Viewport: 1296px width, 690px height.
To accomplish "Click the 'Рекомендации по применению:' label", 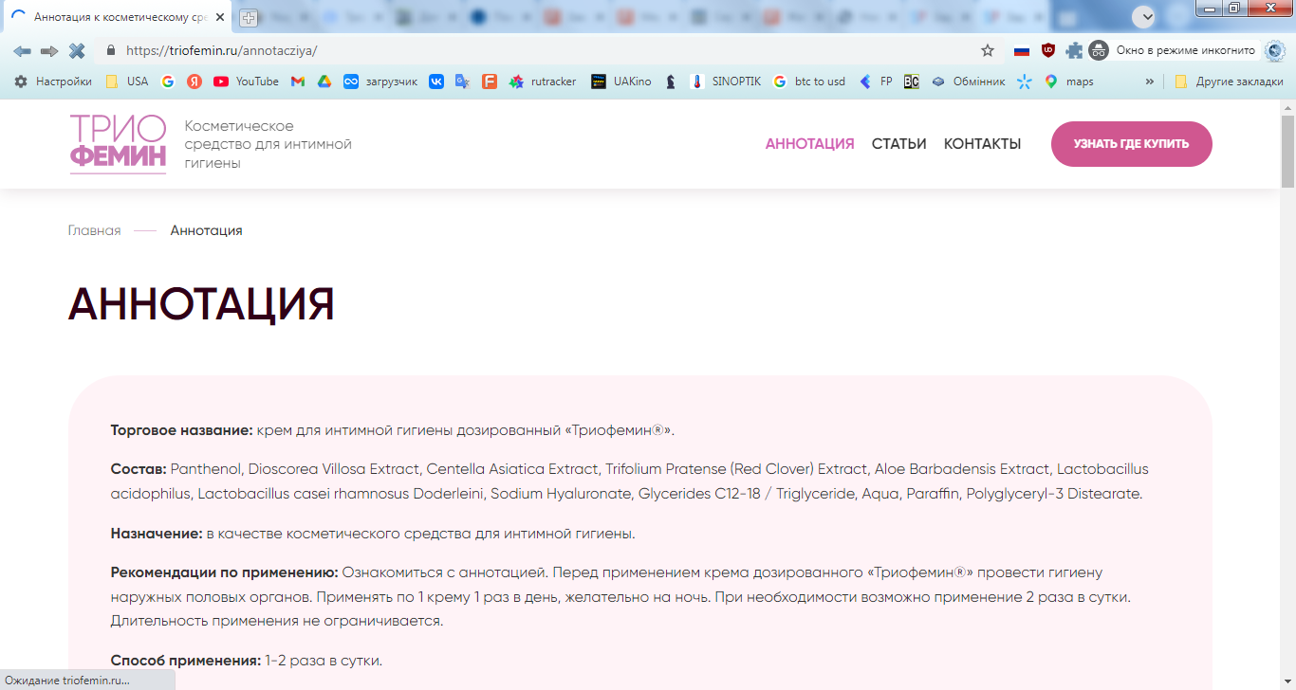I will click(224, 572).
